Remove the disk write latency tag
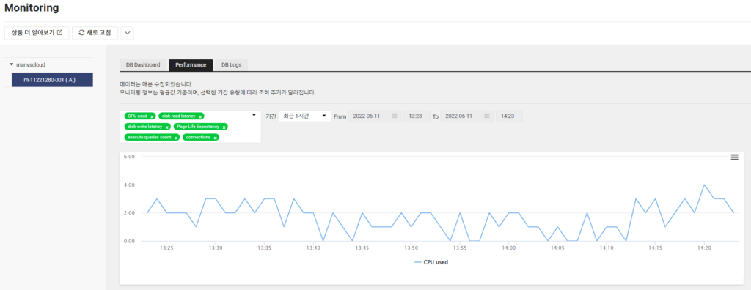The width and height of the screenshot is (751, 290). [166, 127]
